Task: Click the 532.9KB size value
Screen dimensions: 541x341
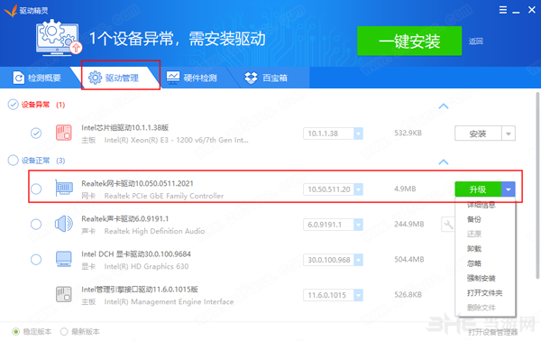Action: pos(408,134)
